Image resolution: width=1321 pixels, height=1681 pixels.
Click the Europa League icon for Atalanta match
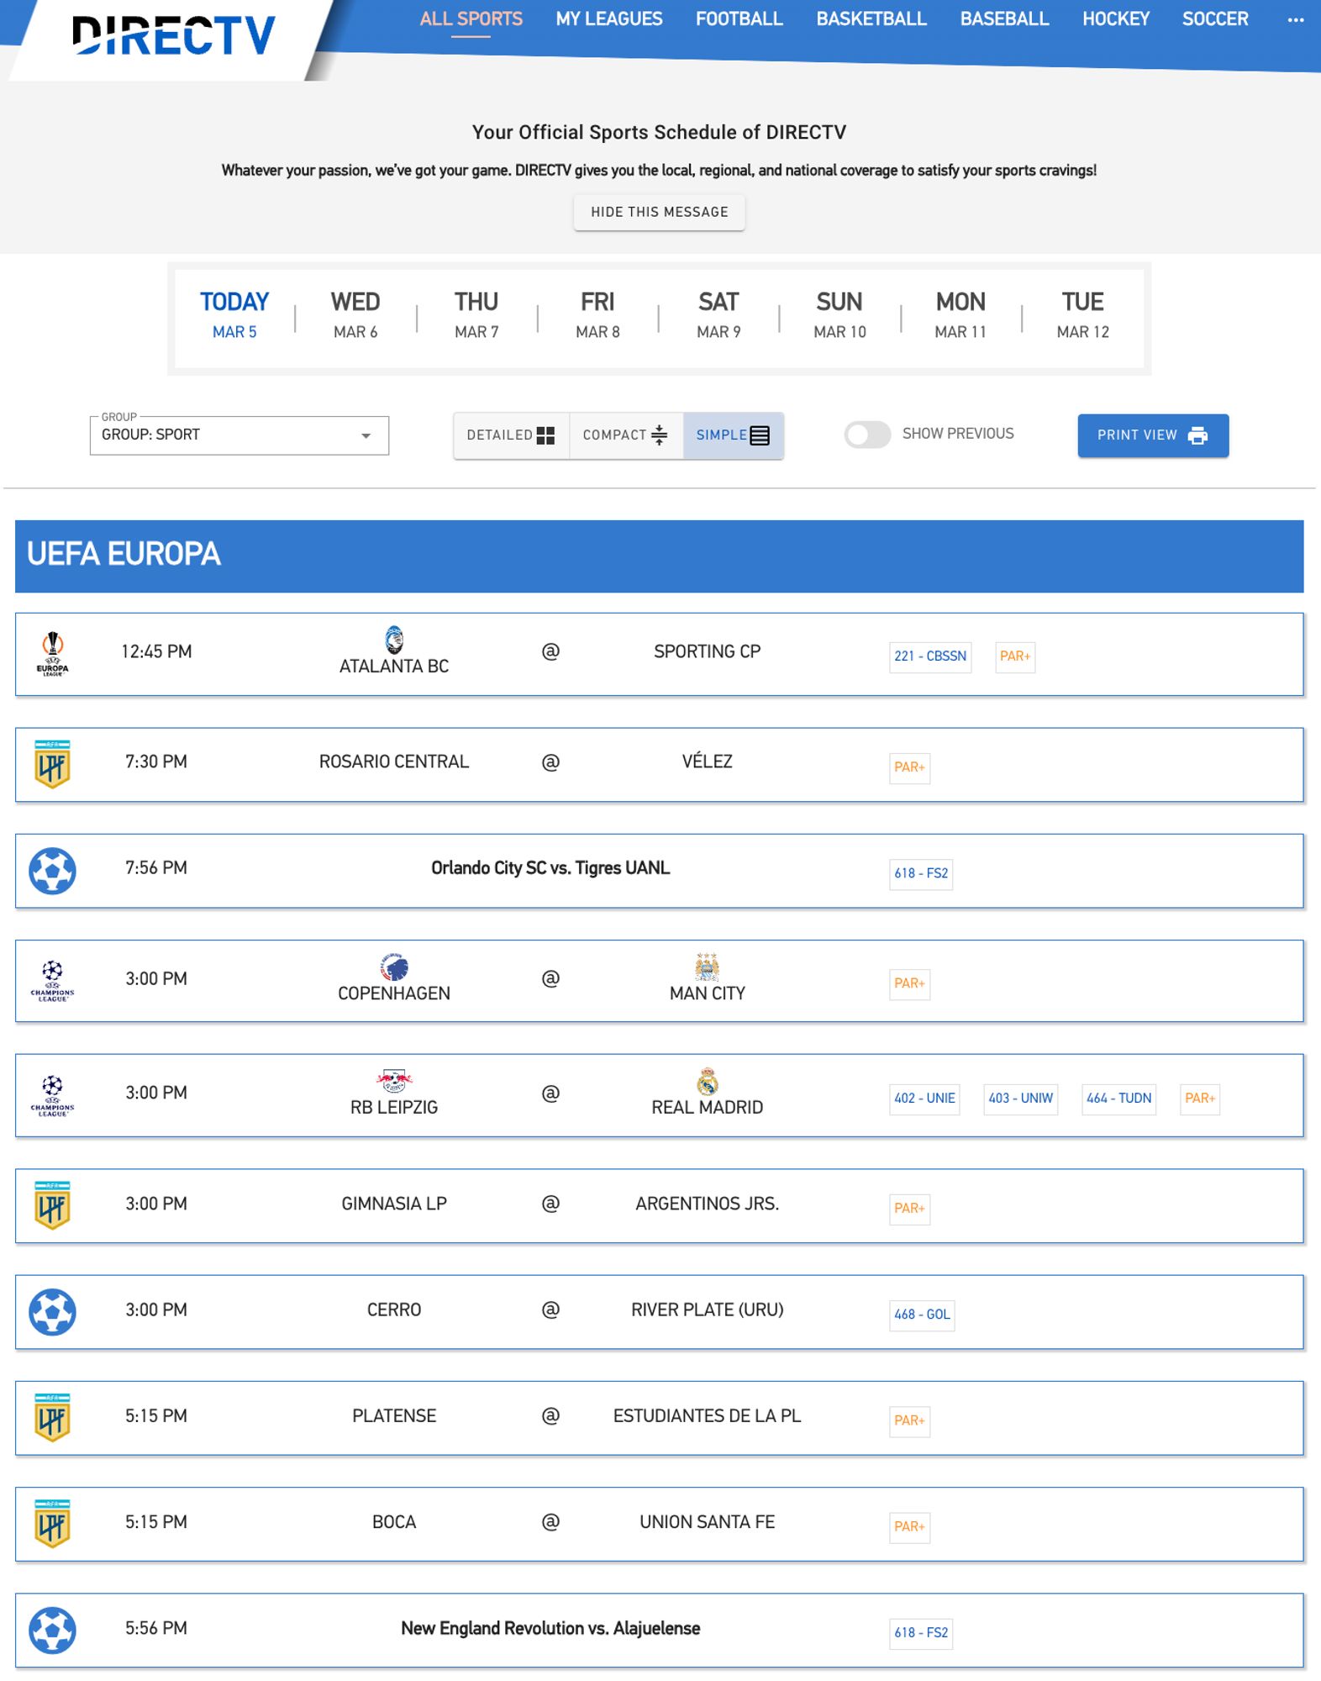click(x=53, y=653)
